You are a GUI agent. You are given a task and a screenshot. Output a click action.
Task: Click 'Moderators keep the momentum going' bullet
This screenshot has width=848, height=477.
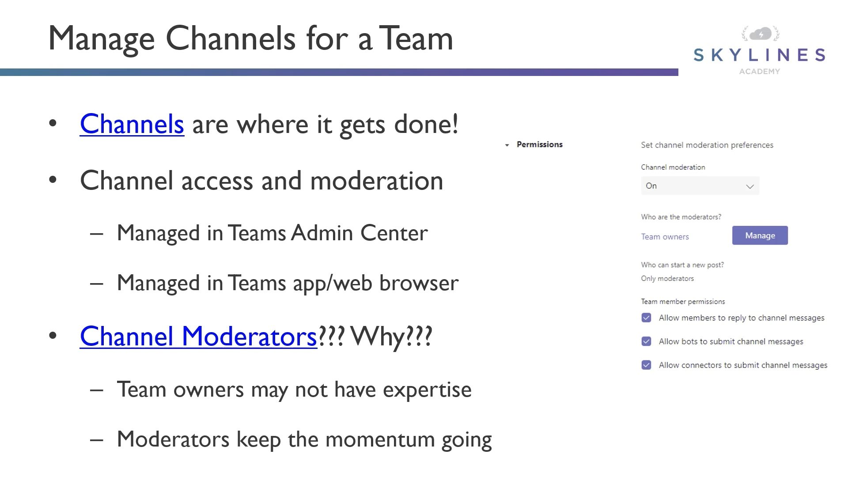(304, 440)
